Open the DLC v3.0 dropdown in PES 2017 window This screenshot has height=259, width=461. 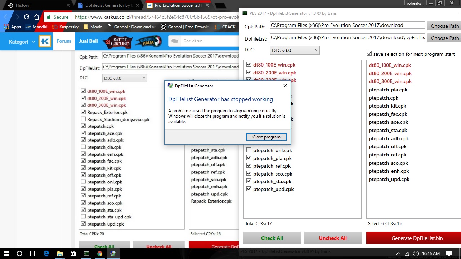pyautogui.click(x=295, y=50)
